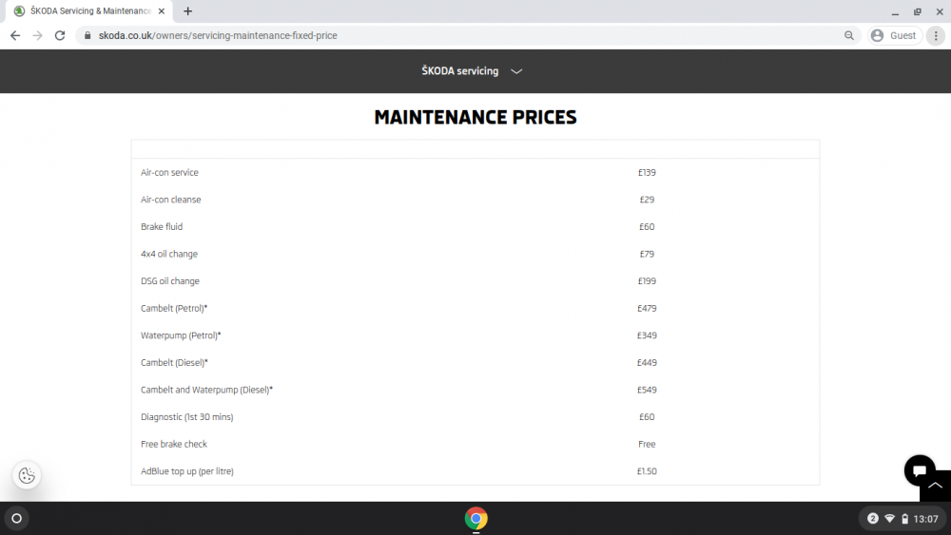Click the £549 price
Screen dimensions: 951x535
[x=647, y=391]
